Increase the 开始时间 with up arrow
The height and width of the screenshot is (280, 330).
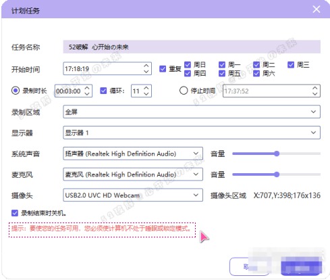(146, 66)
